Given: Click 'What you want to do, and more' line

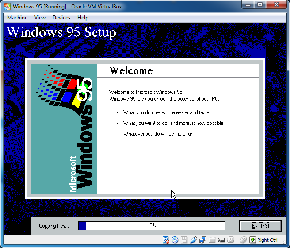Looking at the screenshot, I should pyautogui.click(x=174, y=123).
